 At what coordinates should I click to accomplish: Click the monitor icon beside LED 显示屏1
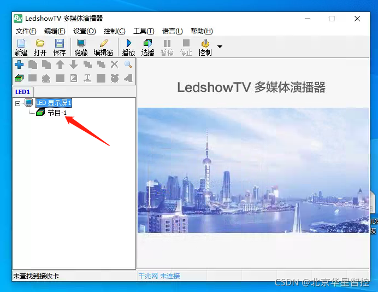pos(29,103)
